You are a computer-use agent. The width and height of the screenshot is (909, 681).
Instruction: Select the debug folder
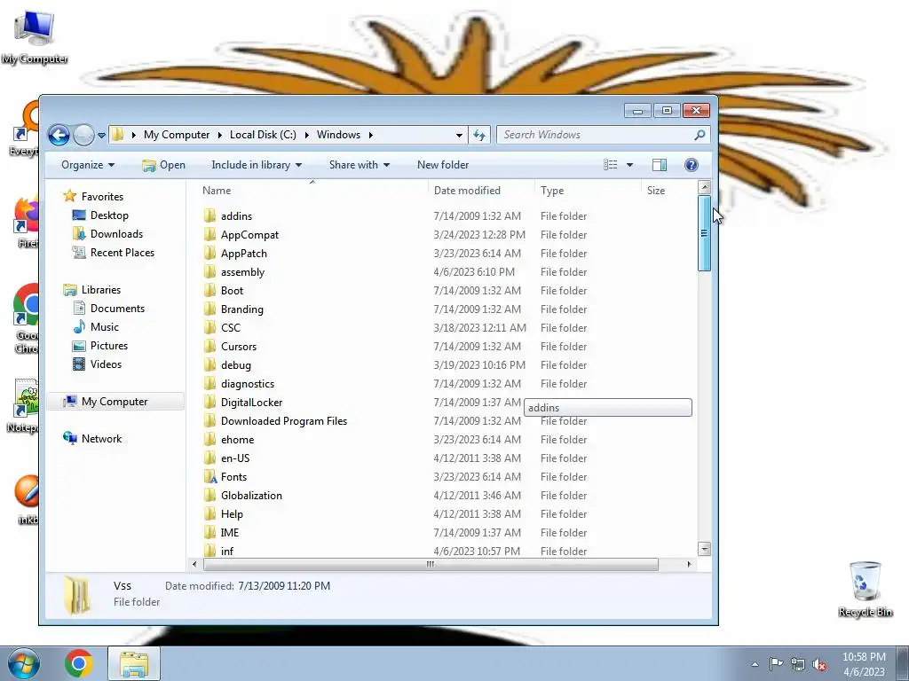235,365
